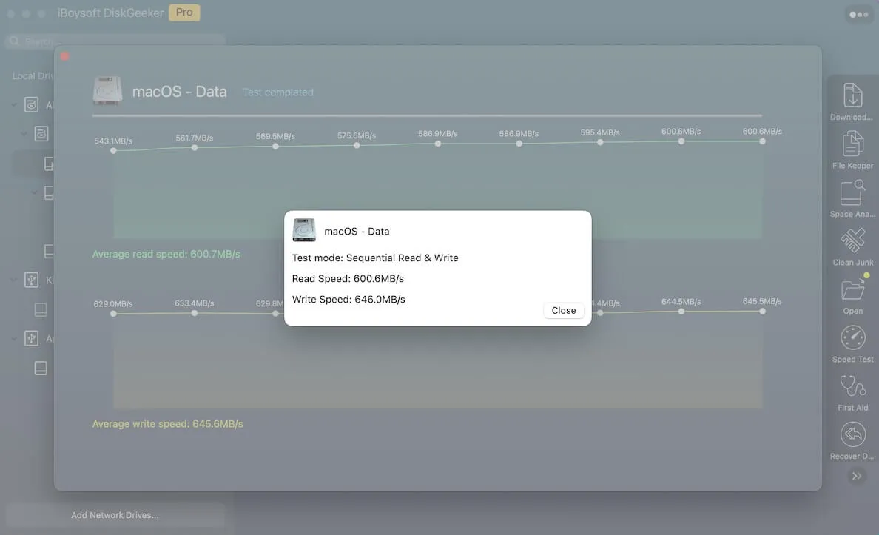
Task: Open the three-dots view menu at top right
Action: point(858,14)
